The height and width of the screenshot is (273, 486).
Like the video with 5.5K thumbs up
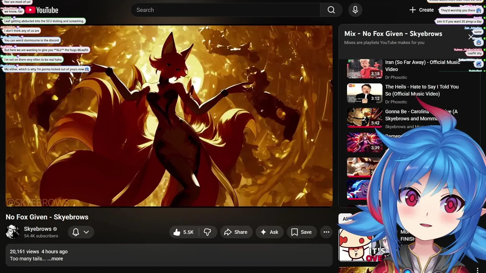[184, 232]
